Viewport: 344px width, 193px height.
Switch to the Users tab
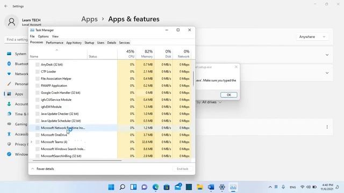[x=101, y=43]
